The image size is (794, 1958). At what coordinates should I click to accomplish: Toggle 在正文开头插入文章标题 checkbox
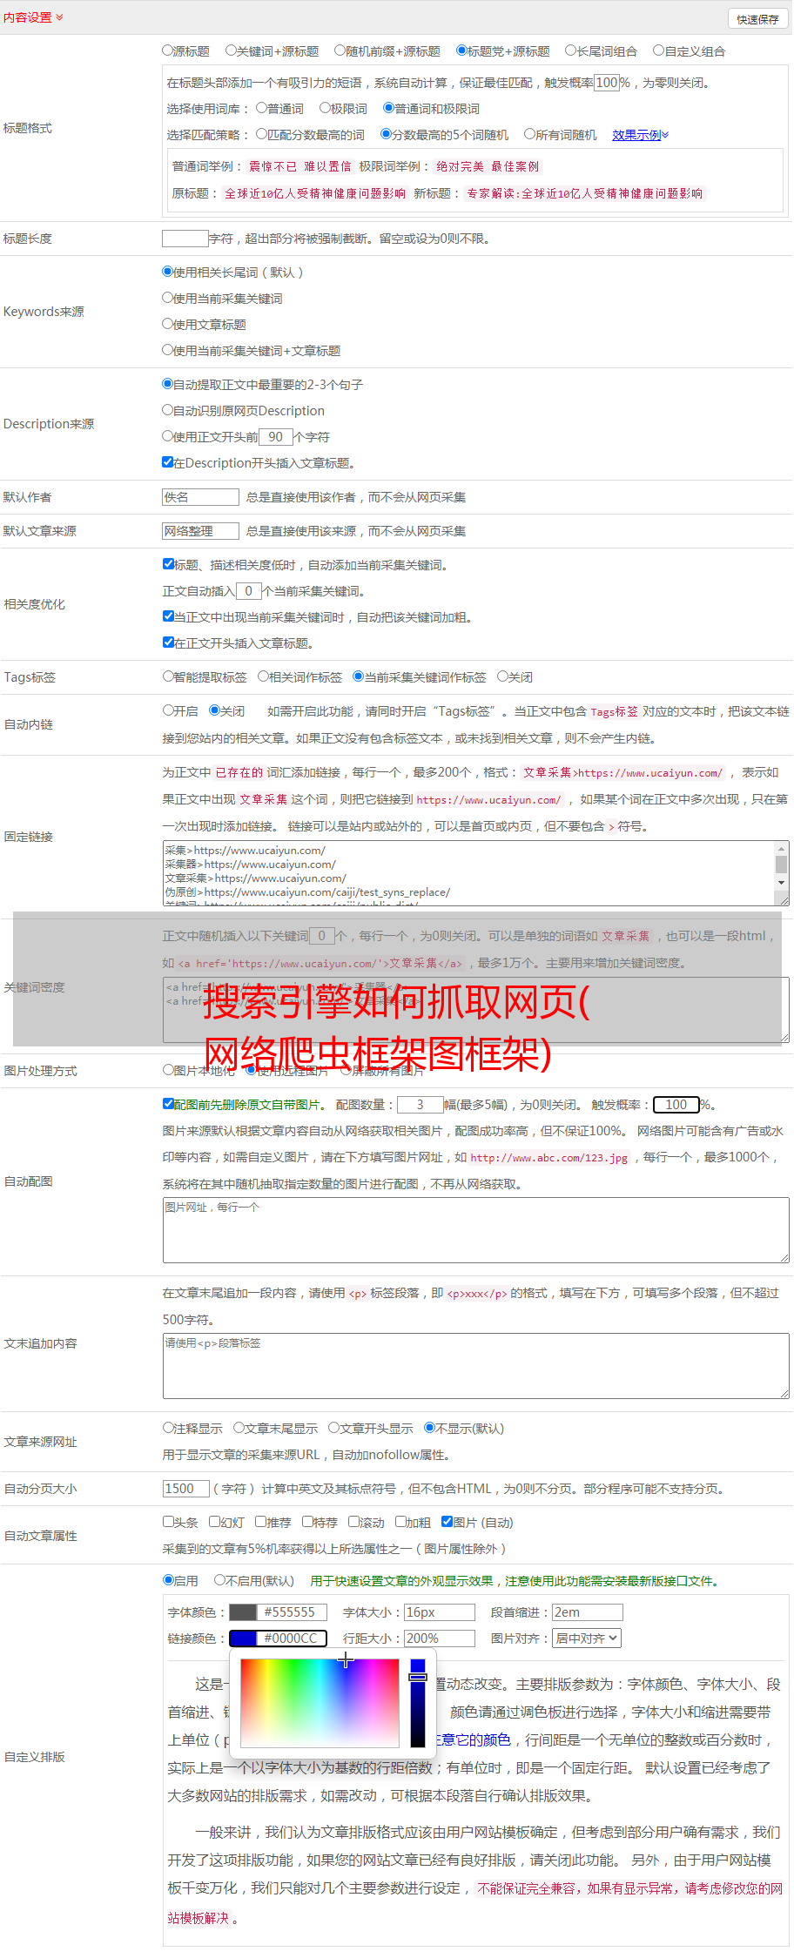point(168,643)
